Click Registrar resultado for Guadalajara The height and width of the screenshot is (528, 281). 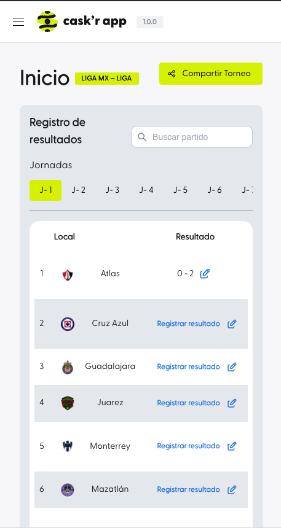[x=189, y=367]
